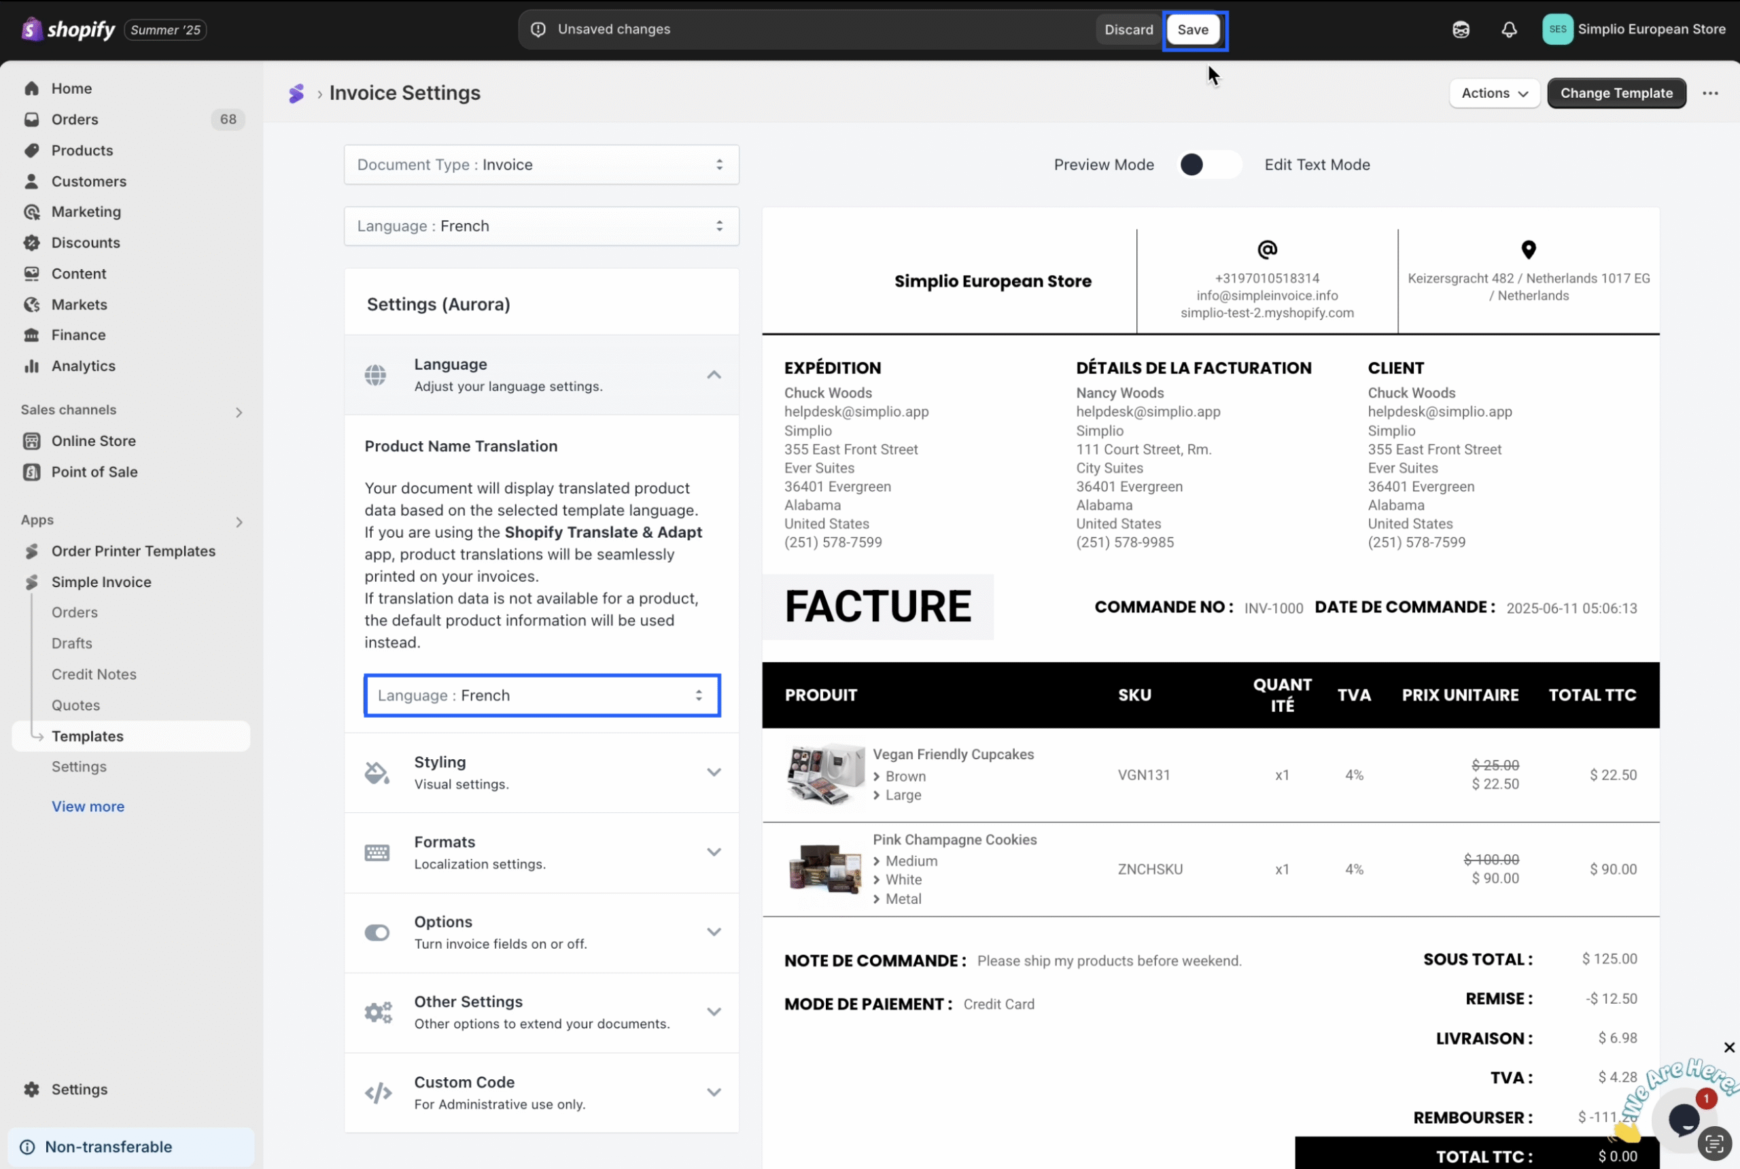The width and height of the screenshot is (1740, 1169).
Task: Click the Analytics bar chart sidebar icon
Action: point(31,366)
